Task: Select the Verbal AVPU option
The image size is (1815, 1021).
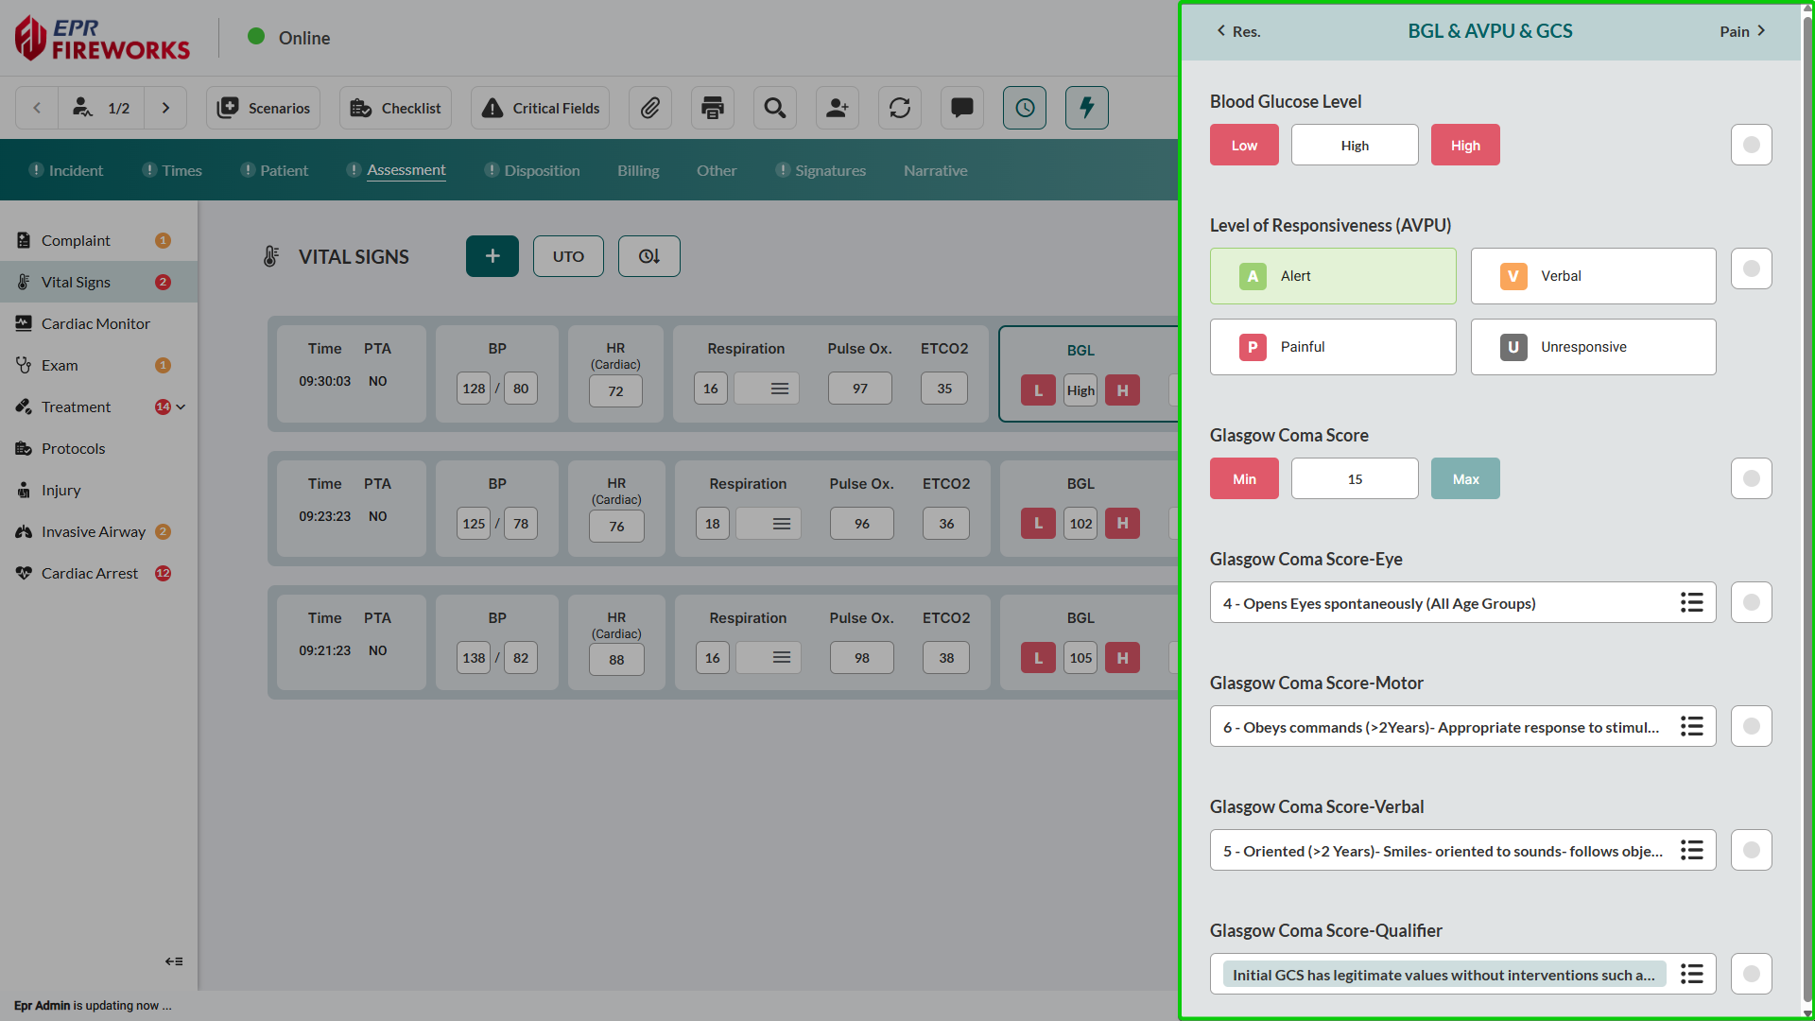Action: pos(1593,276)
